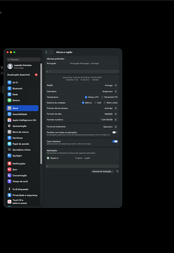This screenshot has height=253, width=174.
Task: Select the Fahrenheit temperature option
Action: pos(102,97)
